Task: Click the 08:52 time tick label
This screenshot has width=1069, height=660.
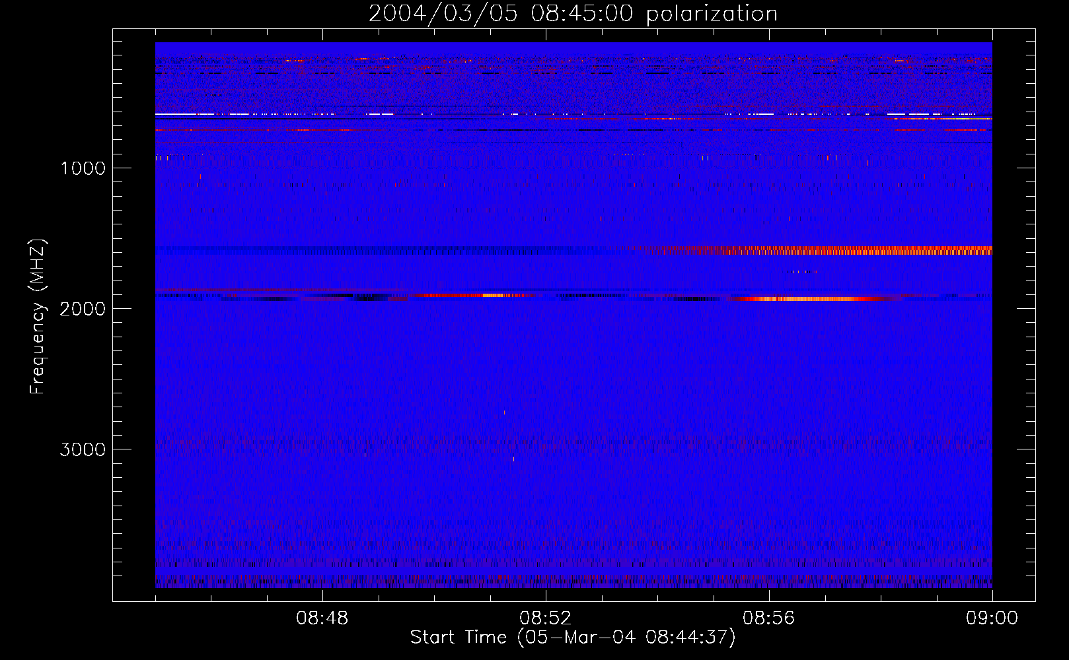Action: [546, 618]
